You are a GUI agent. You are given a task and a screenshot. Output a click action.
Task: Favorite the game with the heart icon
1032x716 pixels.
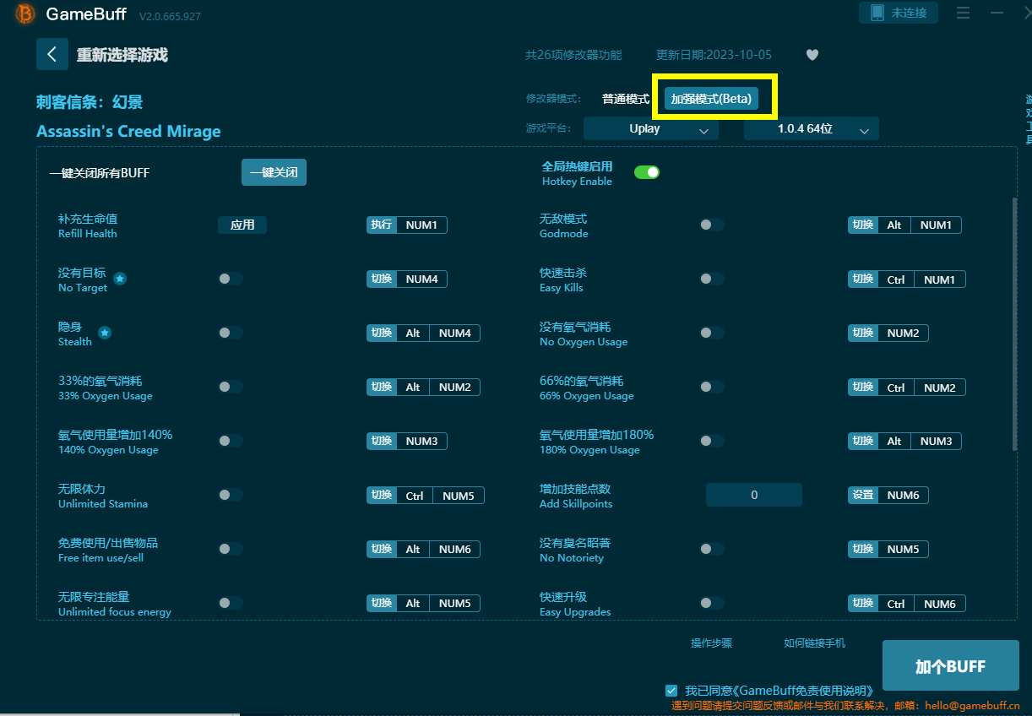tap(812, 55)
